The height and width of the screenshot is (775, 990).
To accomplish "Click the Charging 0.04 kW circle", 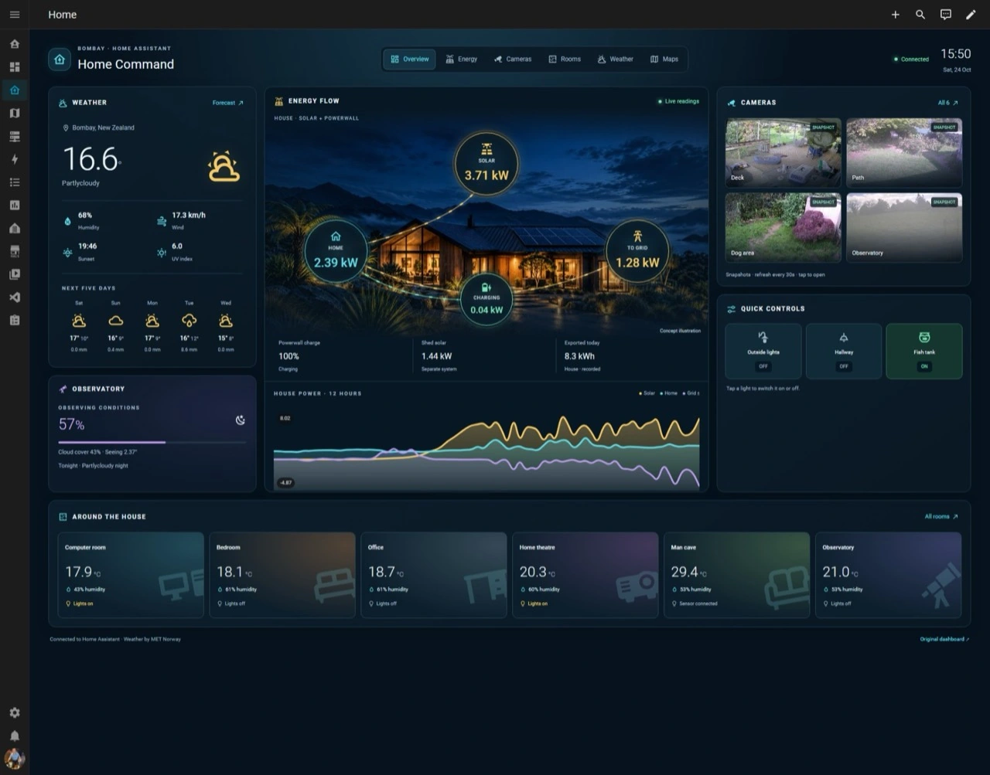I will point(486,299).
